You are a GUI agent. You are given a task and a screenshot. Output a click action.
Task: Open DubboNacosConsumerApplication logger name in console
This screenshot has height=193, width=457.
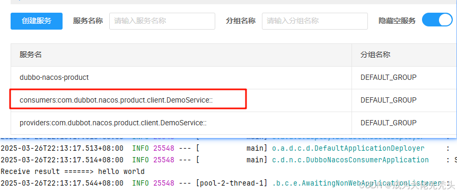click(350, 160)
